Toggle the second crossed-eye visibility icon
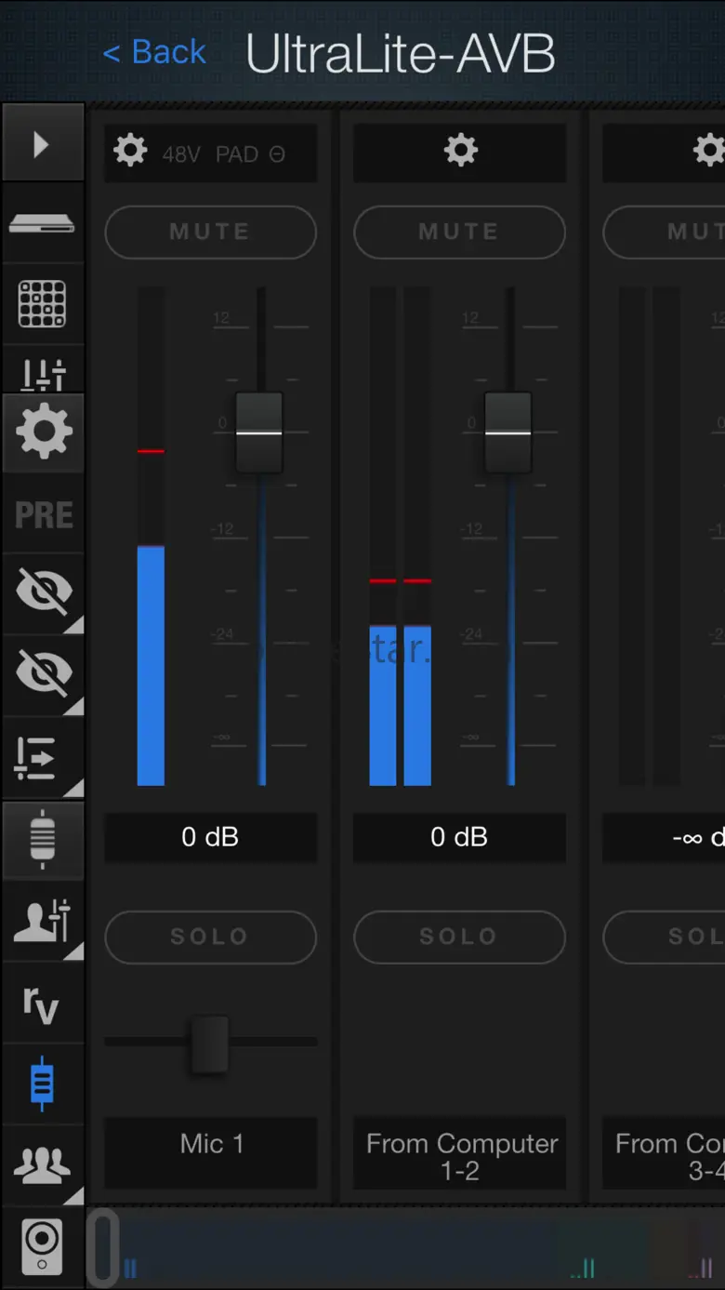The image size is (725, 1290). coord(43,675)
